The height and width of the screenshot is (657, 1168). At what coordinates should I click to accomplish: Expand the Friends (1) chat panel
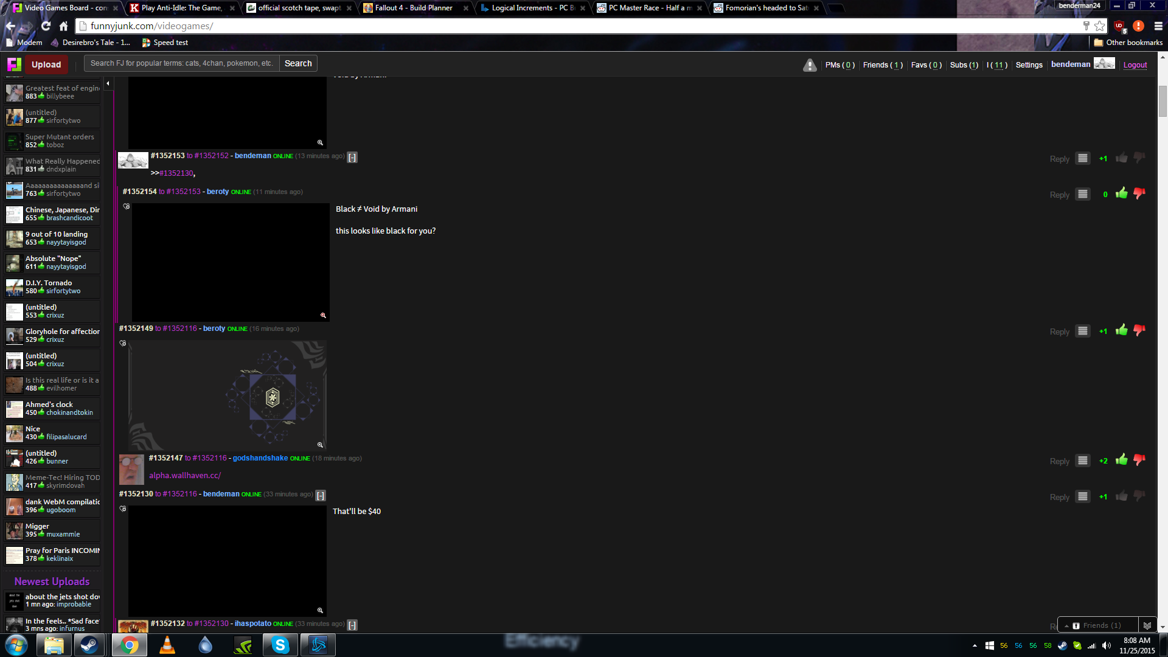tap(1101, 625)
